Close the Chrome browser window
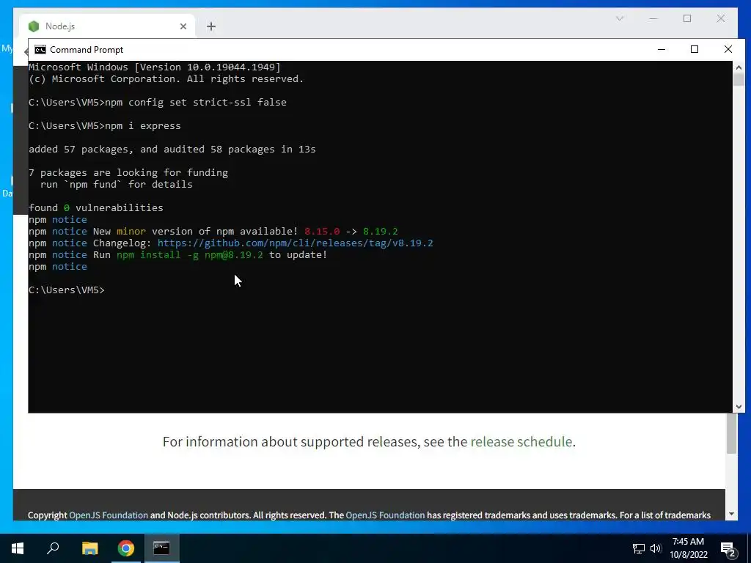Image resolution: width=751 pixels, height=563 pixels. pyautogui.click(x=721, y=18)
